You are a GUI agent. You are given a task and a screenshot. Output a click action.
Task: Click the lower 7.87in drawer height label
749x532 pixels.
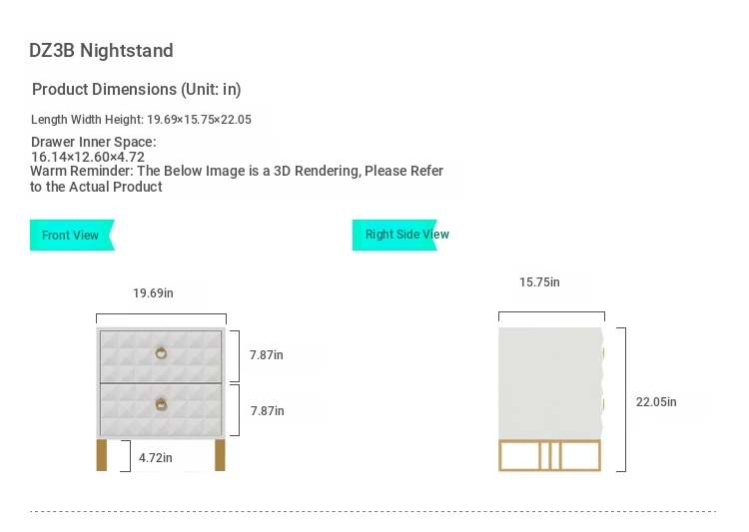tap(267, 411)
